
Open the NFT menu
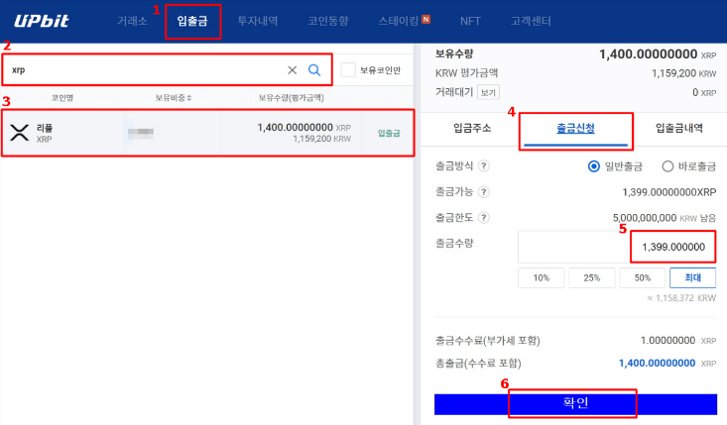[x=470, y=21]
